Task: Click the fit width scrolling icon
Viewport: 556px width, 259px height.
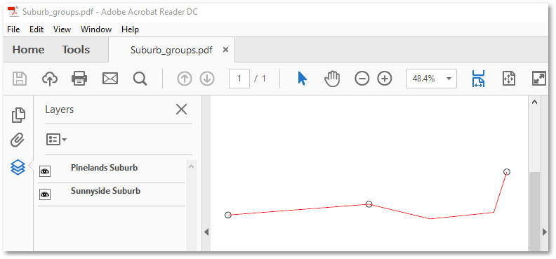Action: tap(478, 79)
